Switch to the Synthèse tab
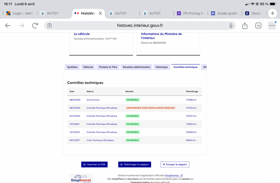Viewport: 280px width, 183px height. (72, 67)
